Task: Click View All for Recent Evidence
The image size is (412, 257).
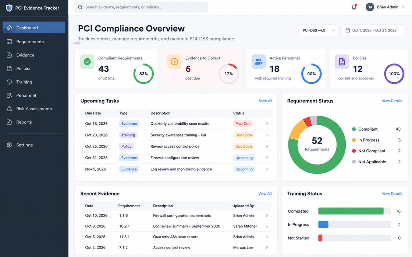Action: pos(265,193)
